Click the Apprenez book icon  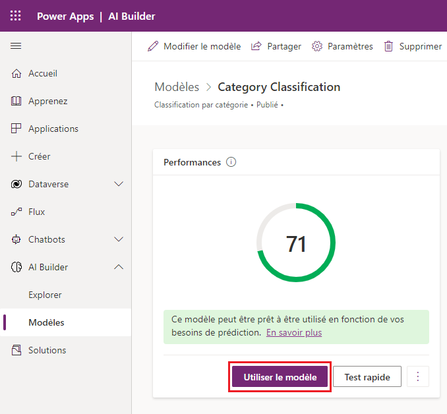click(16, 101)
